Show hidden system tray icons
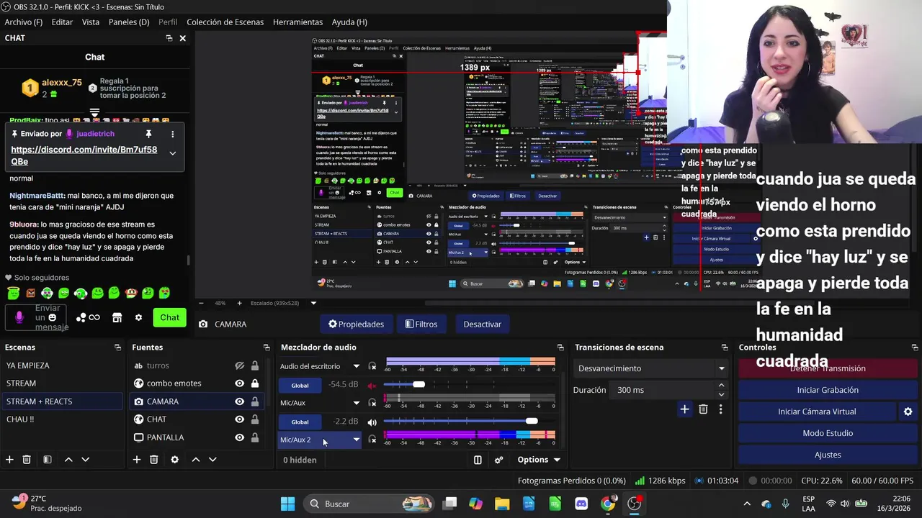The image size is (922, 518). pyautogui.click(x=747, y=504)
